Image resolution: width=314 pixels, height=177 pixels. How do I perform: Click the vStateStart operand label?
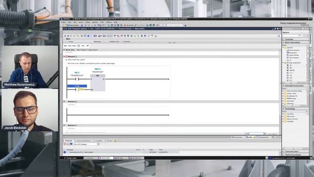(x=98, y=72)
